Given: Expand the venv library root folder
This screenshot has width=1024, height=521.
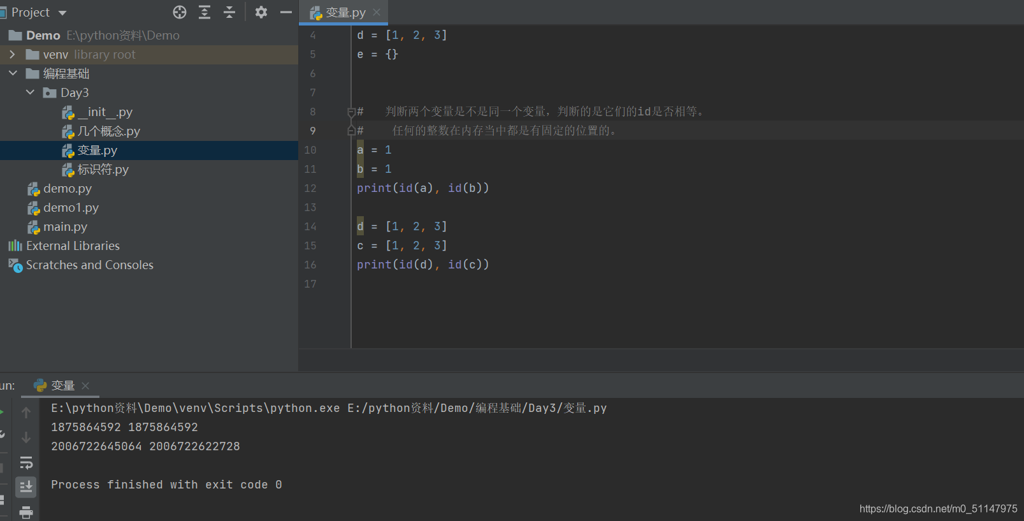Looking at the screenshot, I should (x=12, y=55).
